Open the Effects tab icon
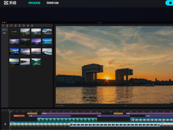Viewport: 173px width, 130px height. pos(20,25)
